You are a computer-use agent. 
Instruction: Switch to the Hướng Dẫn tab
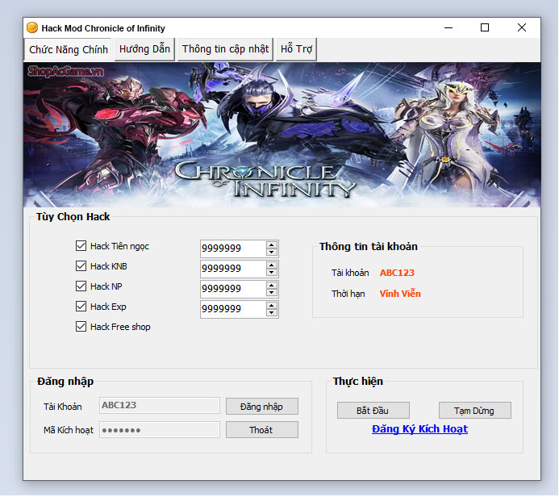tap(144, 49)
